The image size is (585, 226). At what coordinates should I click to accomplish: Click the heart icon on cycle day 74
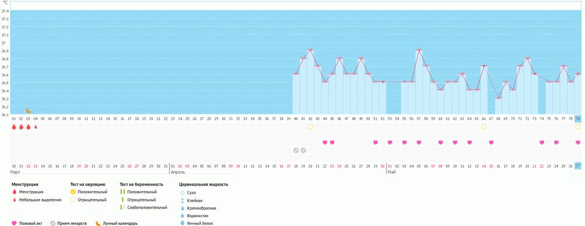pos(542,142)
